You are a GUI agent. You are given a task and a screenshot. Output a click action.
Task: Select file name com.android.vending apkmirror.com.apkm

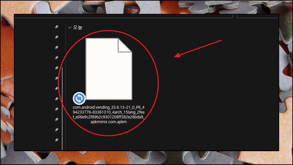(x=109, y=115)
